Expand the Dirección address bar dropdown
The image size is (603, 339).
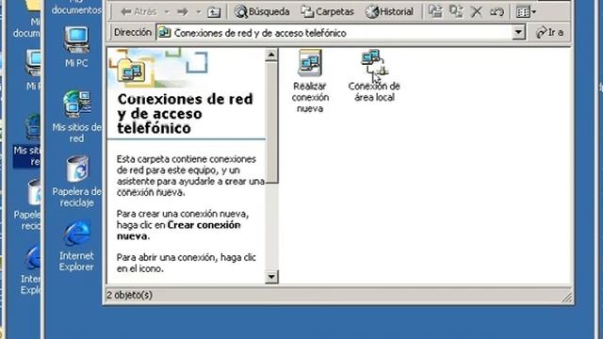tap(518, 33)
